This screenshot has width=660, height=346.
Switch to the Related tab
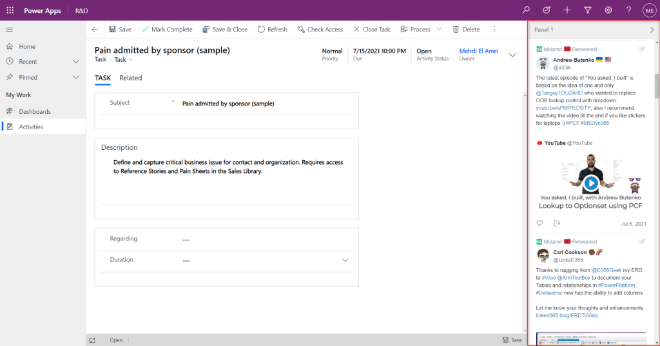tap(130, 78)
